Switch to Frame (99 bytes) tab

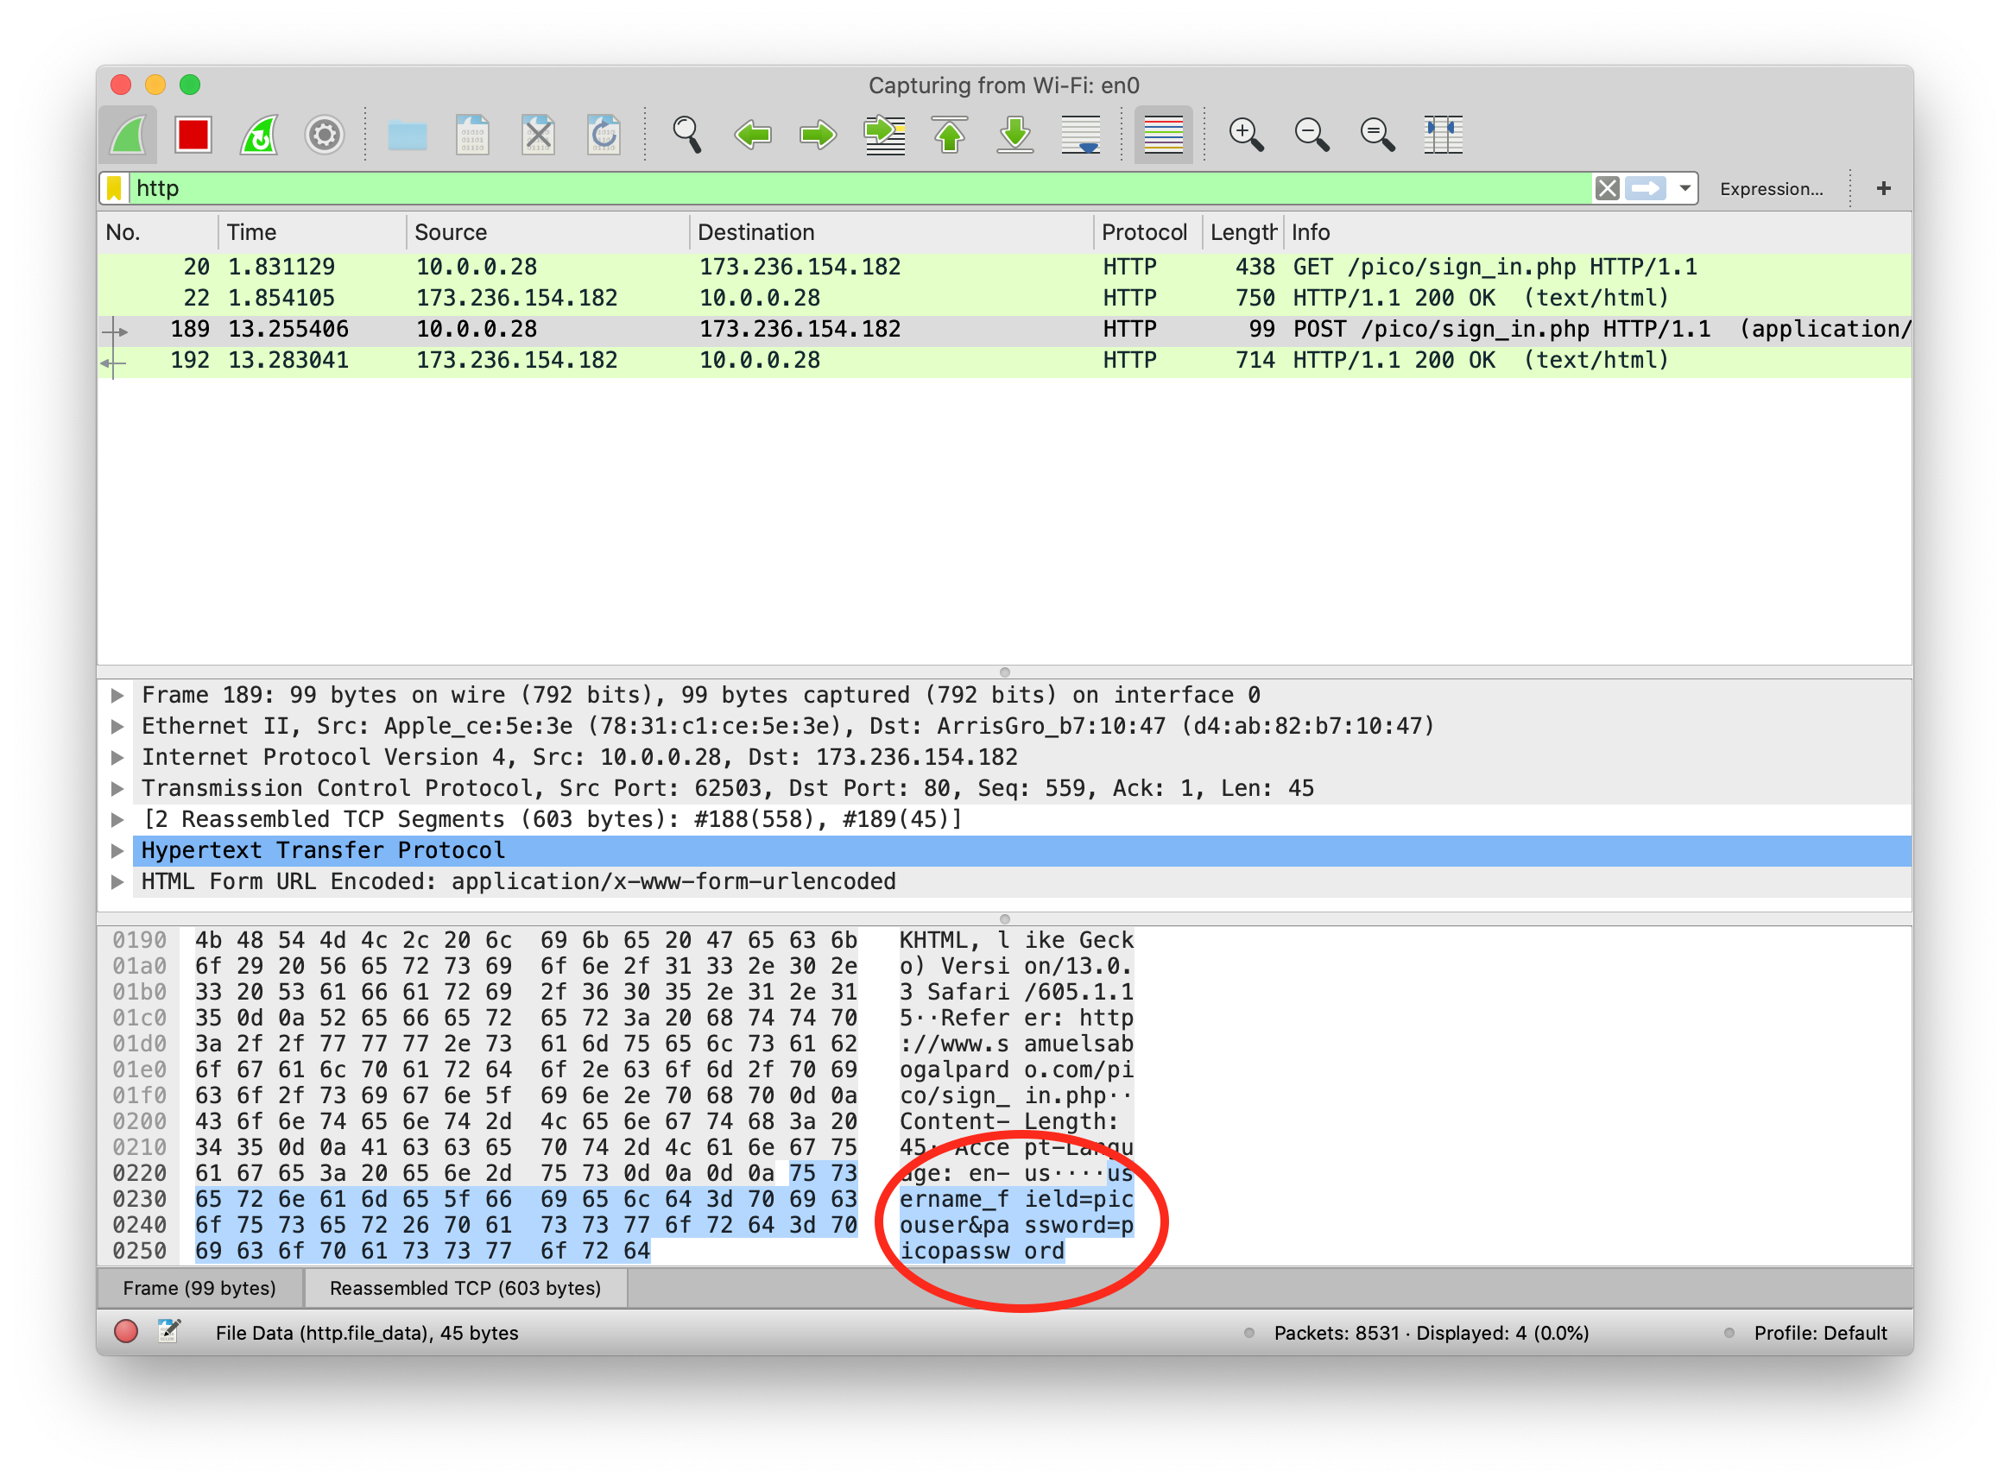pyautogui.click(x=199, y=1288)
